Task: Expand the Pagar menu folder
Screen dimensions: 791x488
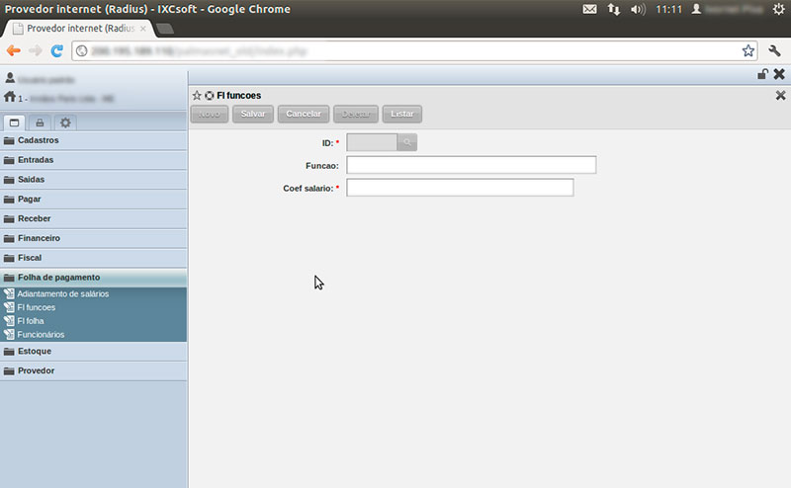Action: coord(93,200)
